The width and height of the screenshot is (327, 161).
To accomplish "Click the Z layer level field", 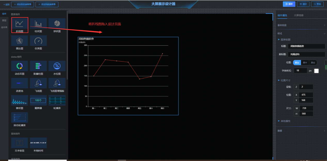I will (306, 87).
